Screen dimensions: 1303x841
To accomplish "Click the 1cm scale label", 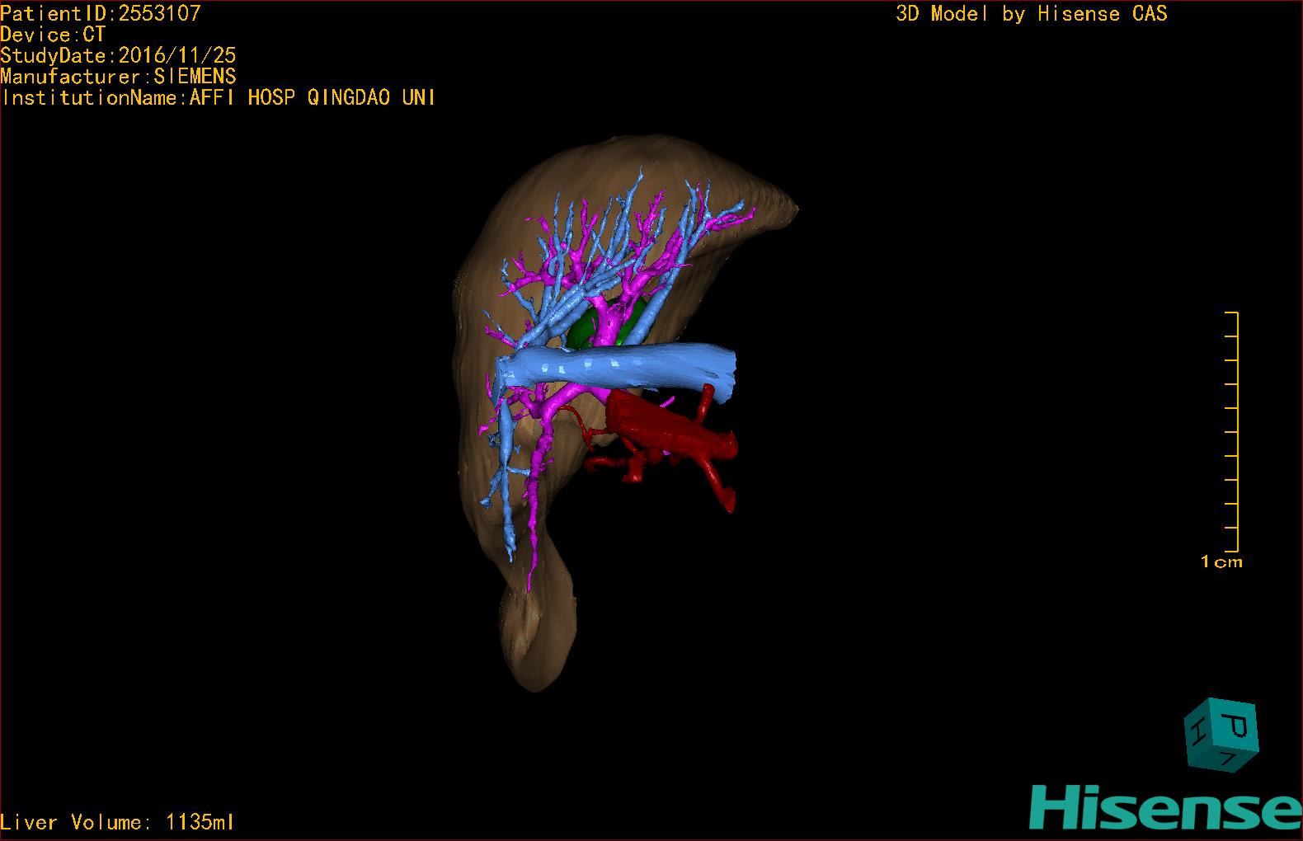I will coord(1221,562).
